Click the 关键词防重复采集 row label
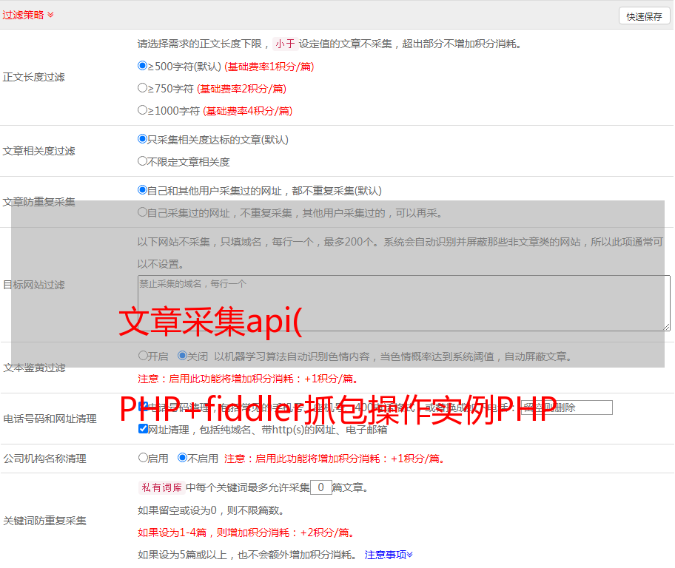This screenshot has height=568, width=675. pyautogui.click(x=44, y=521)
